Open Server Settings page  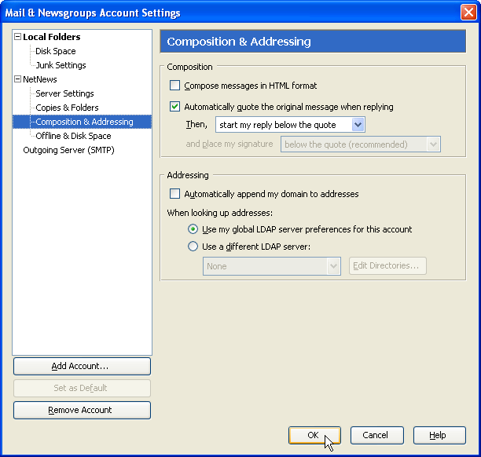point(64,93)
